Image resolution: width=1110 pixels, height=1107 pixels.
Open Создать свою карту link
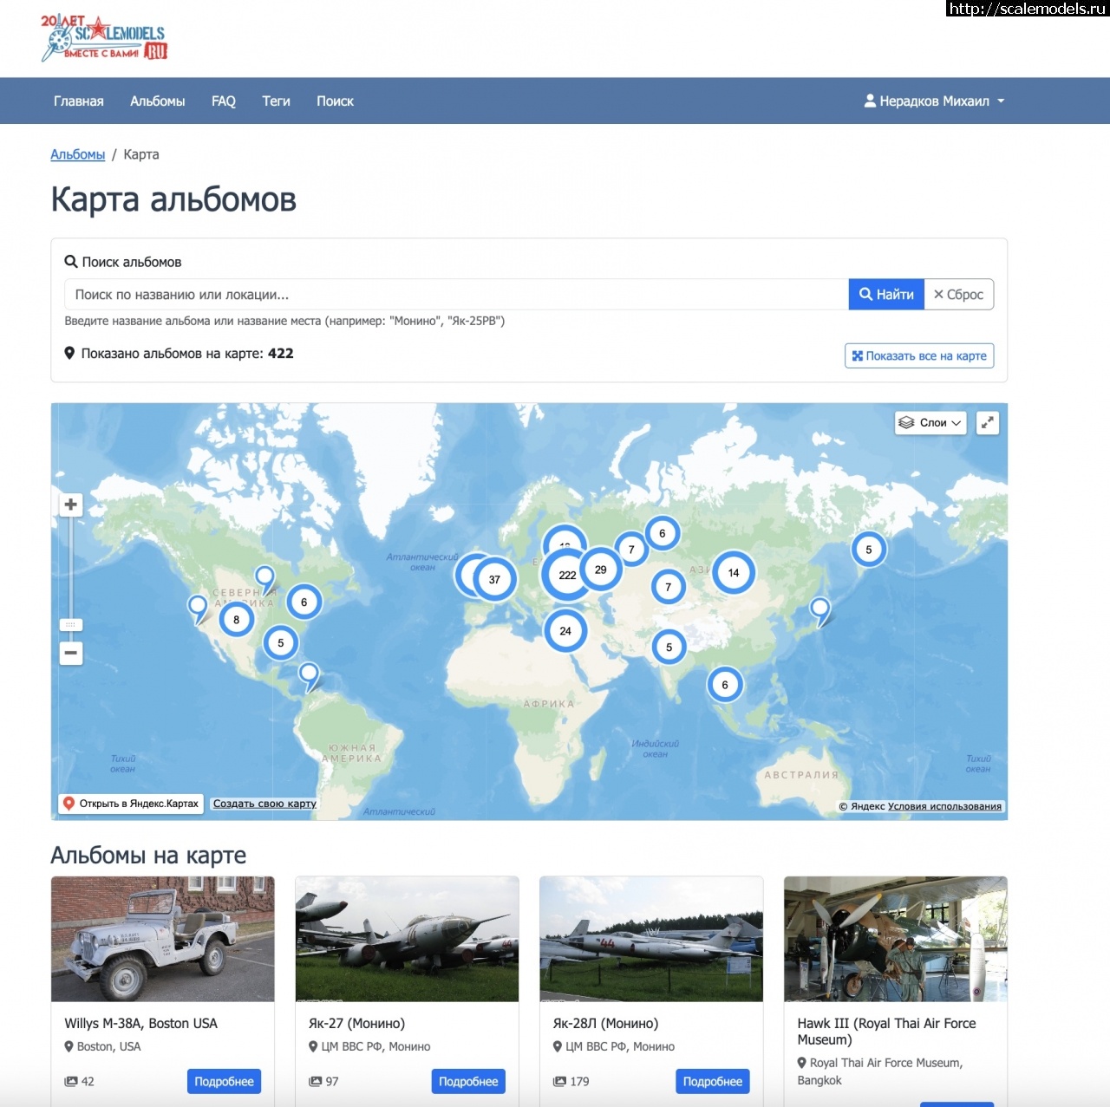pos(264,804)
